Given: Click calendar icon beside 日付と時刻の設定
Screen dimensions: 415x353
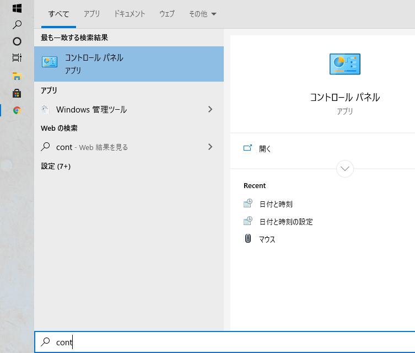Looking at the screenshot, I should pyautogui.click(x=248, y=221).
